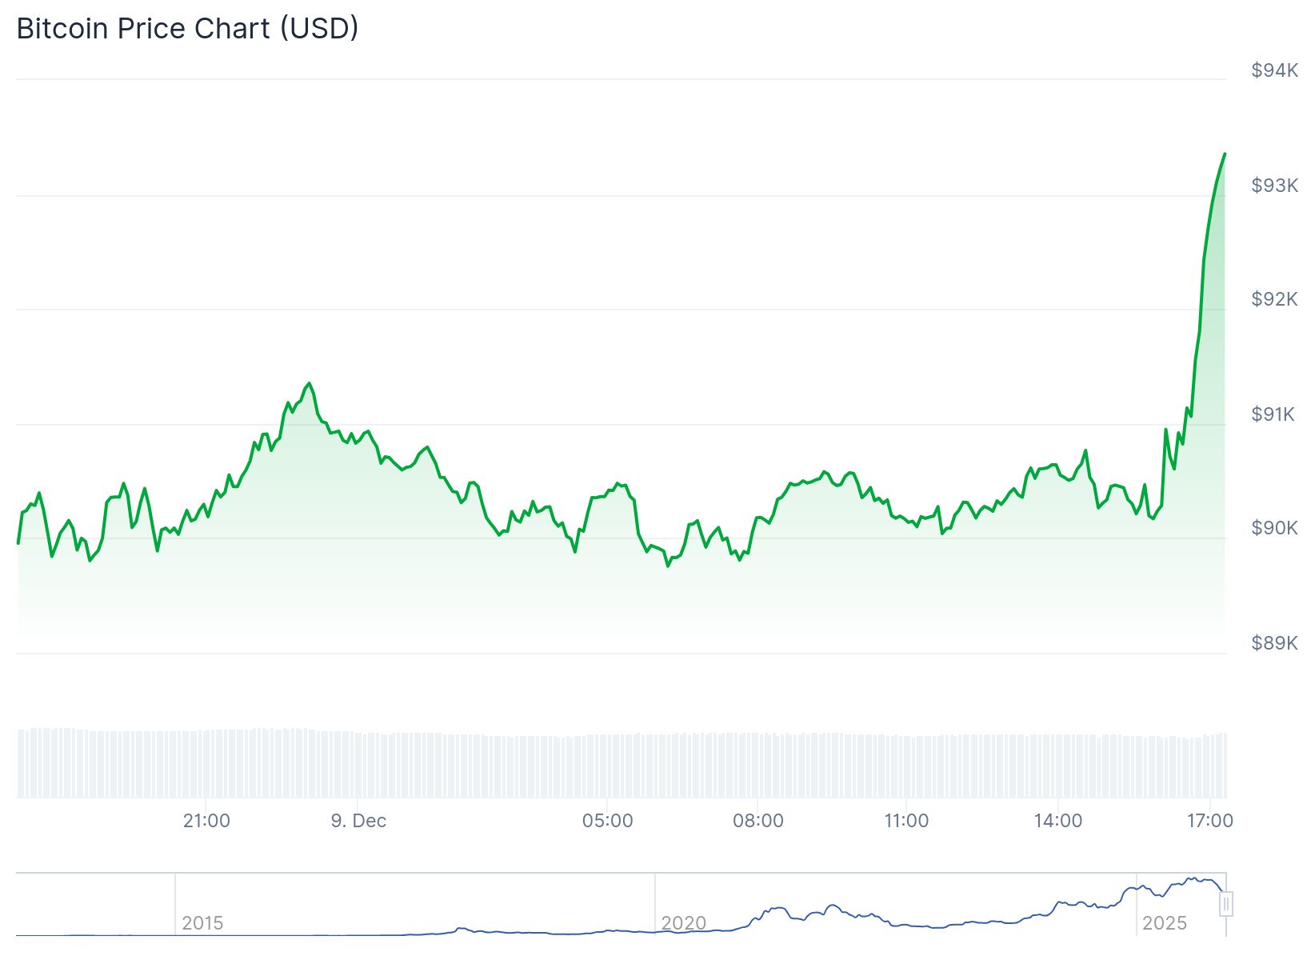Screen dimensions: 1315x960
Task: Click the $91K price axis label
Action: [1273, 414]
